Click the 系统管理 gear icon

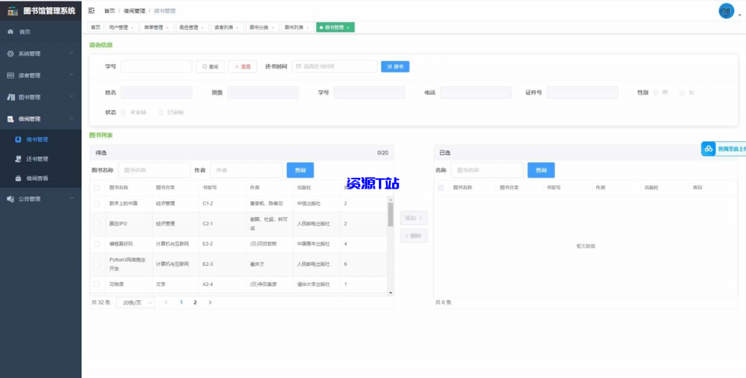coord(10,54)
